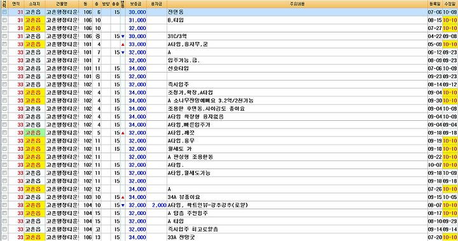The height and width of the screenshot is (241, 458).
Task: Select the 10-05 modified date cell
Action: (x=450, y=197)
